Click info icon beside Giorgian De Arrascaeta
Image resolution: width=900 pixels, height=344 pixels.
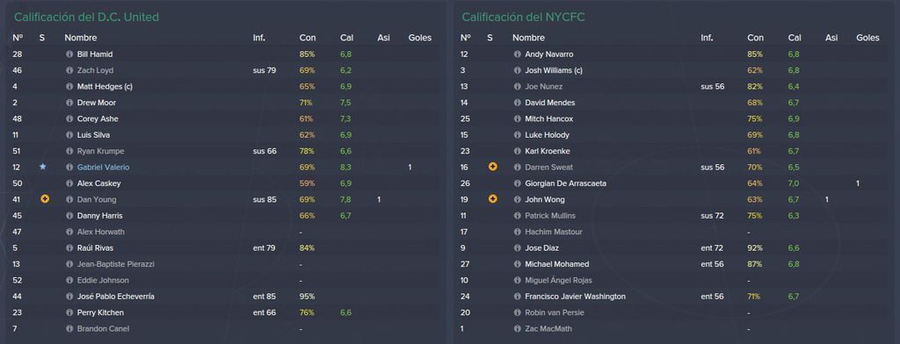[x=518, y=183]
